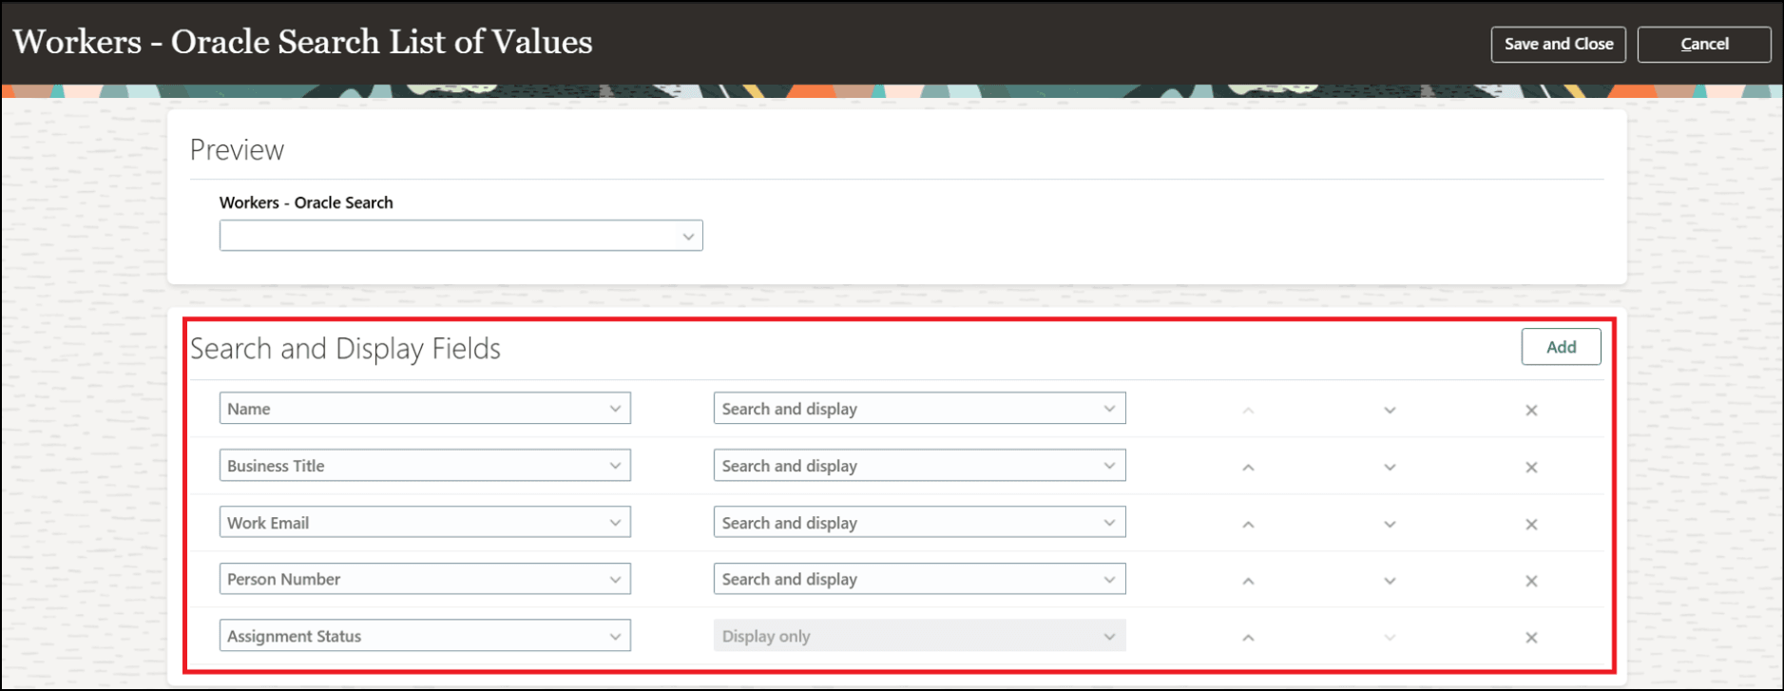Open the Business Title field dropdown

tap(425, 466)
